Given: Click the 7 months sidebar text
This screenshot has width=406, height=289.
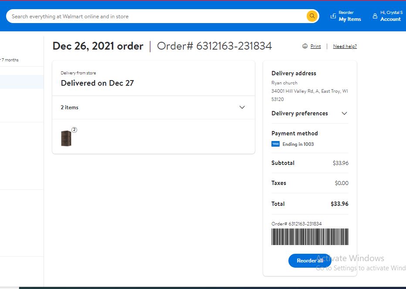Looking at the screenshot, I should click(x=10, y=60).
